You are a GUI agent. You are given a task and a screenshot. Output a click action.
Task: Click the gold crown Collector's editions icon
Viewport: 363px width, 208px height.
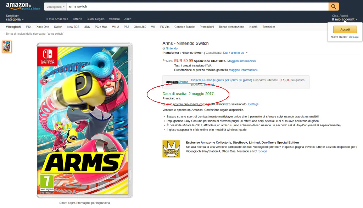171,149
